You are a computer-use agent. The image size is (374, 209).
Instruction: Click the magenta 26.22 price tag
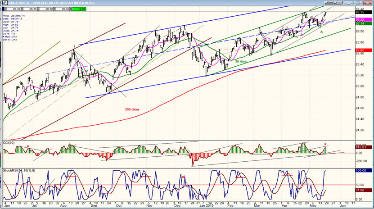[x=363, y=20]
